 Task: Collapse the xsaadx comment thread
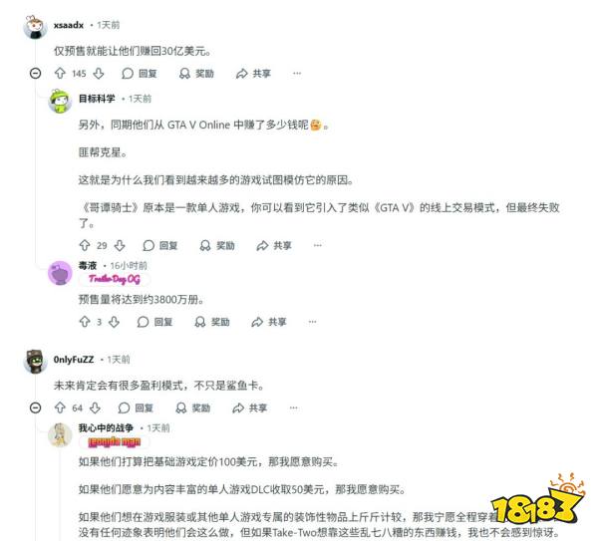(36, 73)
